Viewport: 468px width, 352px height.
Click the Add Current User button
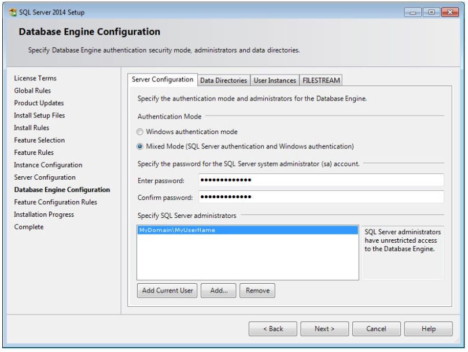pyautogui.click(x=167, y=290)
